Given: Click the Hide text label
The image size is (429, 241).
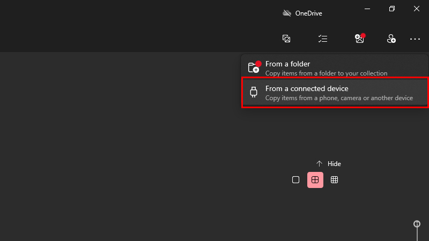Looking at the screenshot, I should click(x=334, y=164).
